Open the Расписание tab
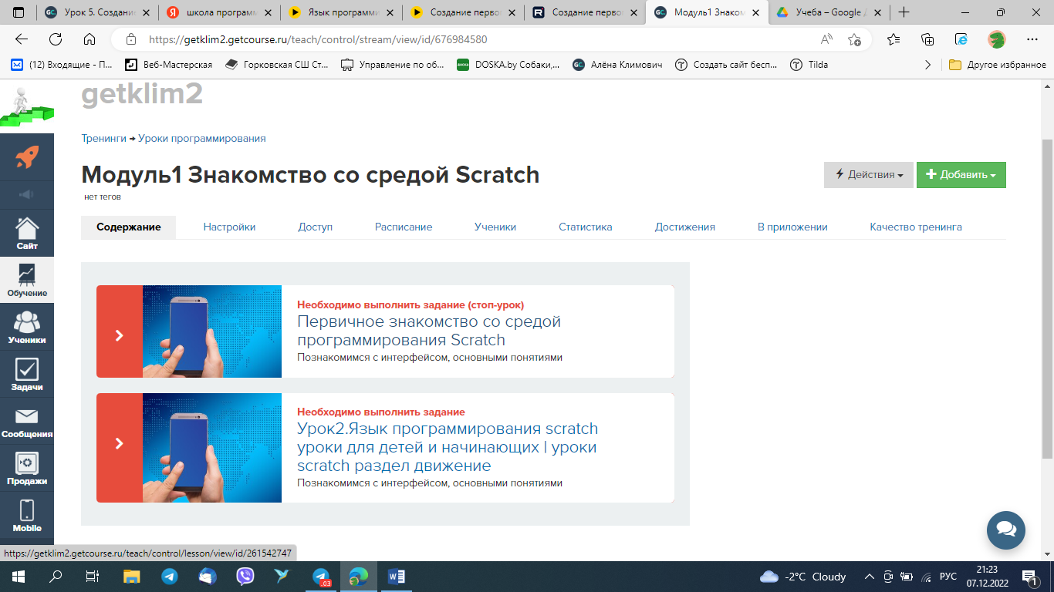 403,227
